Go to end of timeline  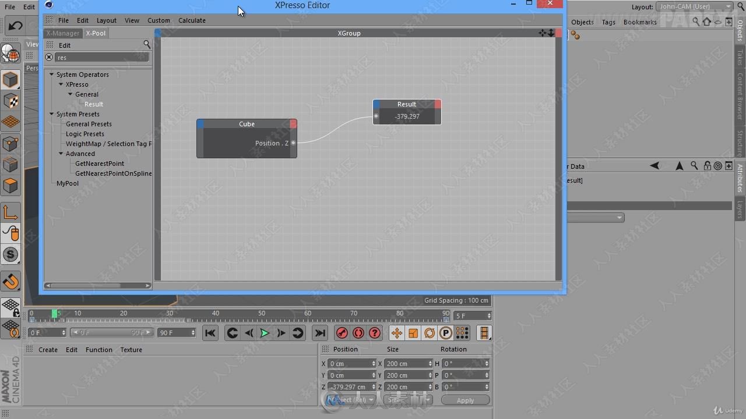pos(319,333)
